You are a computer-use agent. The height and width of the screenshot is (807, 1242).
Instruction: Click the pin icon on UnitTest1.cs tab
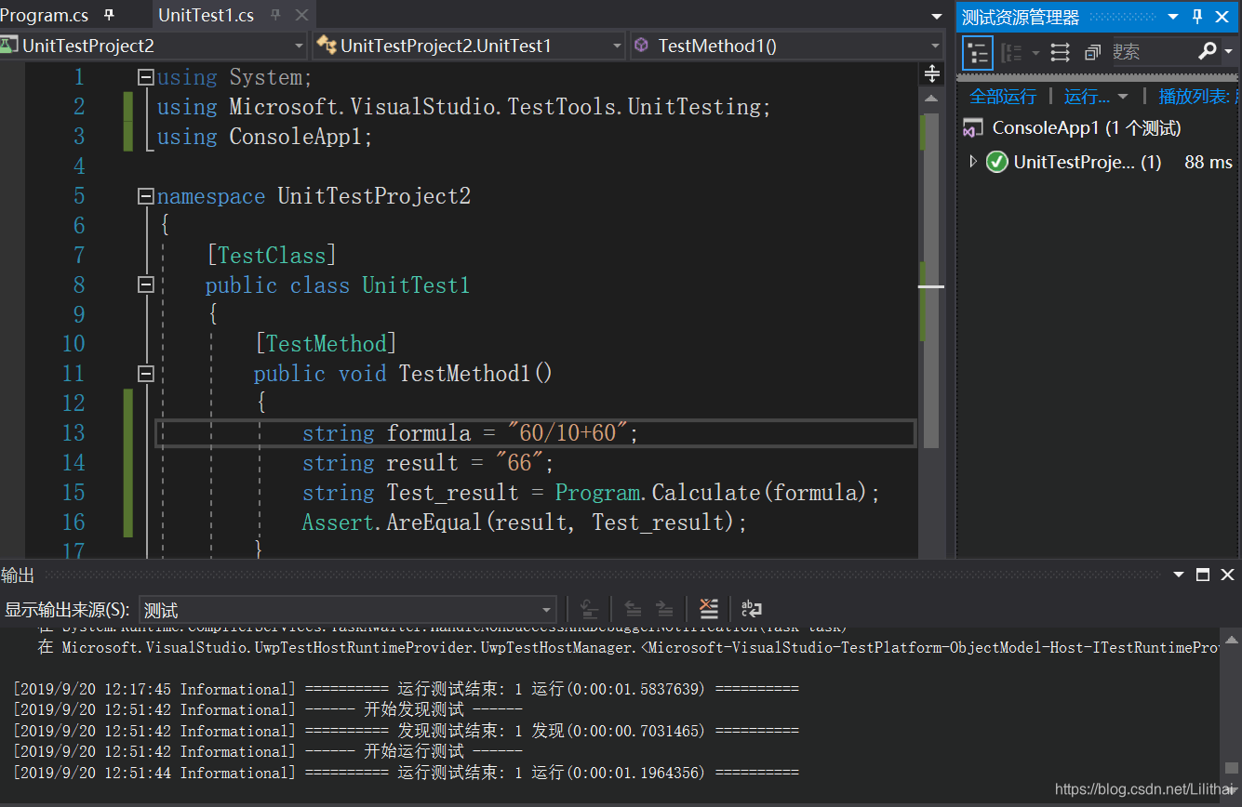pos(276,15)
